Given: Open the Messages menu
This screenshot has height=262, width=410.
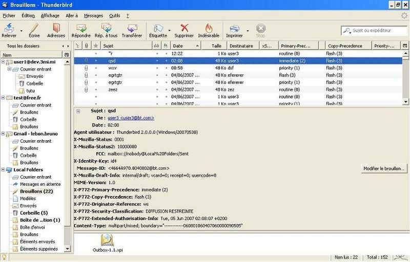Looking at the screenshot, I should click(93, 16).
